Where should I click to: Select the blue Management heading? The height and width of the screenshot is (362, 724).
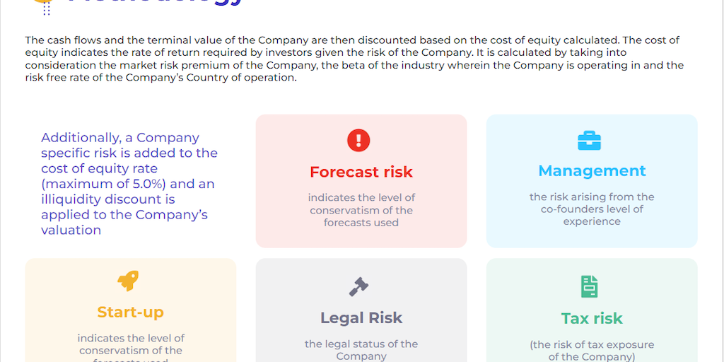click(x=592, y=170)
